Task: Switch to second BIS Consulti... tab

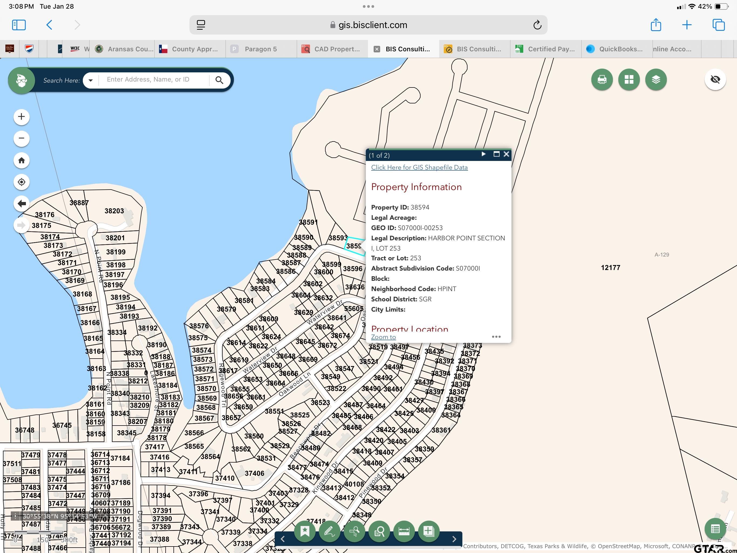Action: [x=475, y=49]
